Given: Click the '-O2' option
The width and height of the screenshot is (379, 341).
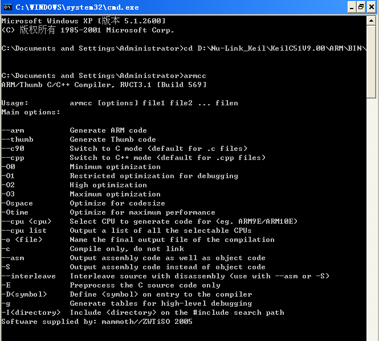Looking at the screenshot, I should [8, 185].
